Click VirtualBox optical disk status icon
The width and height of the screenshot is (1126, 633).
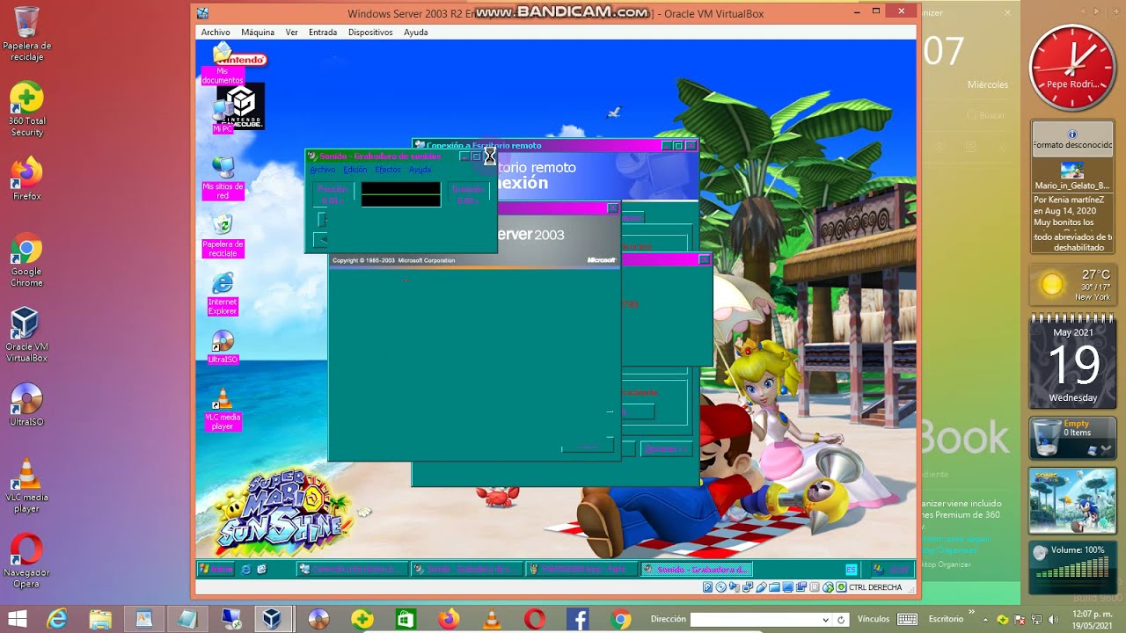pyautogui.click(x=721, y=587)
